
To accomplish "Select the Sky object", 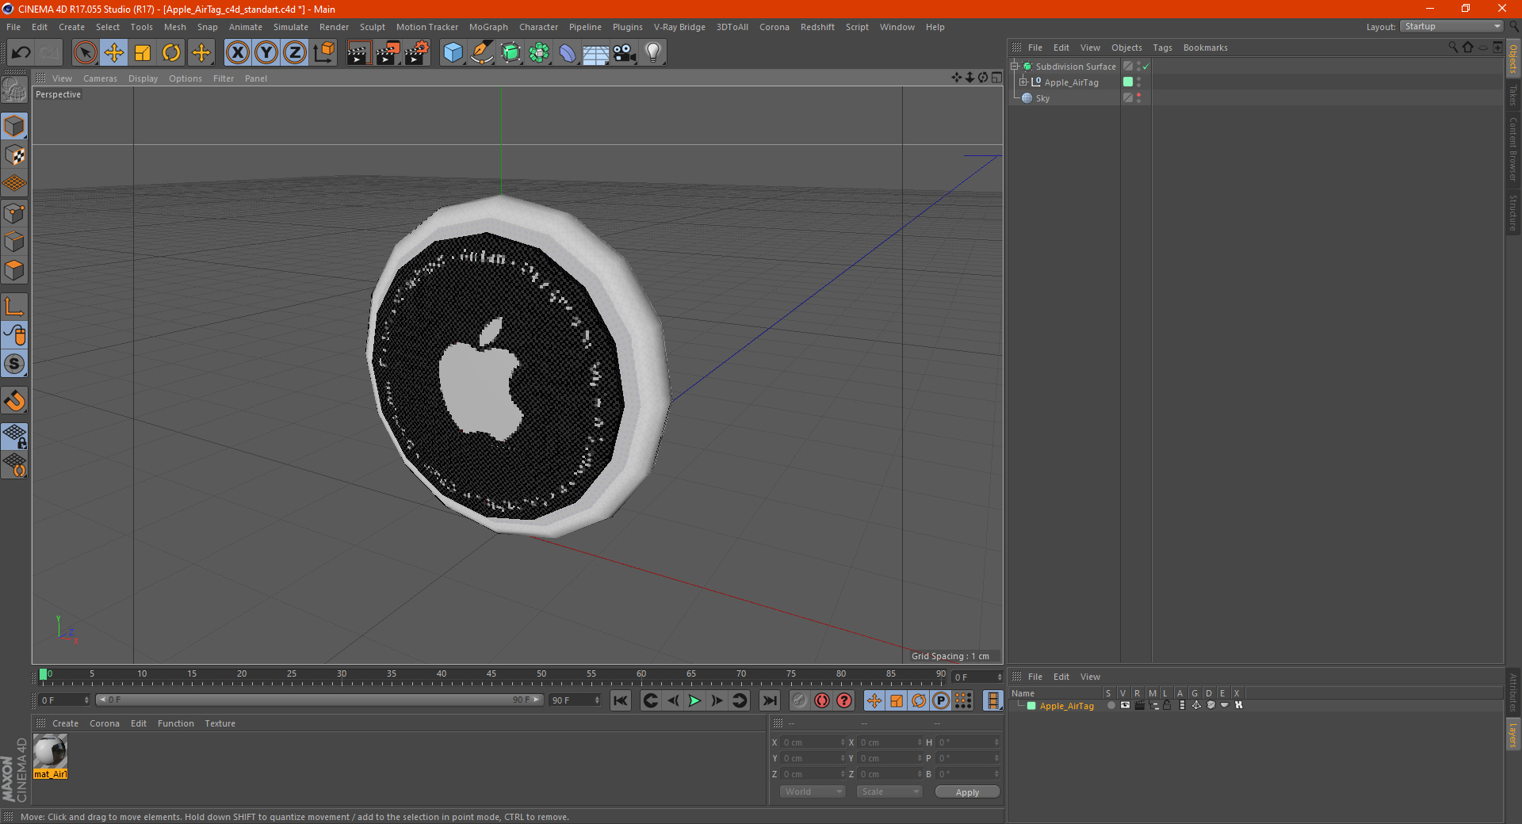I will tap(1042, 98).
